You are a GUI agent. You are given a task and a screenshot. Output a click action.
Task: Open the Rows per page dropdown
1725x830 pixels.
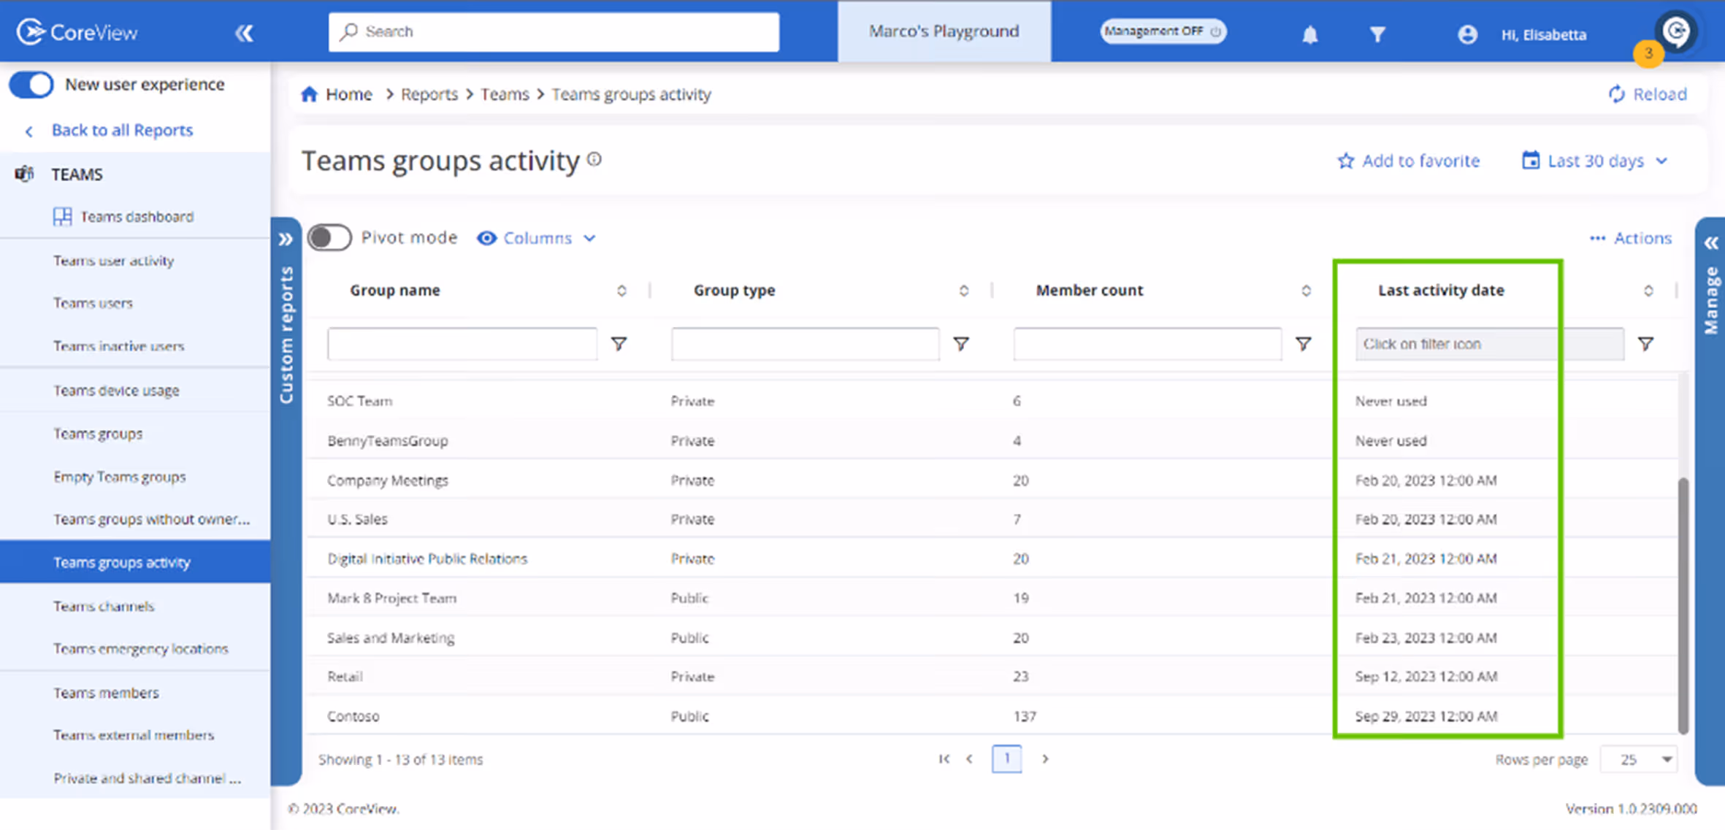pos(1638,759)
